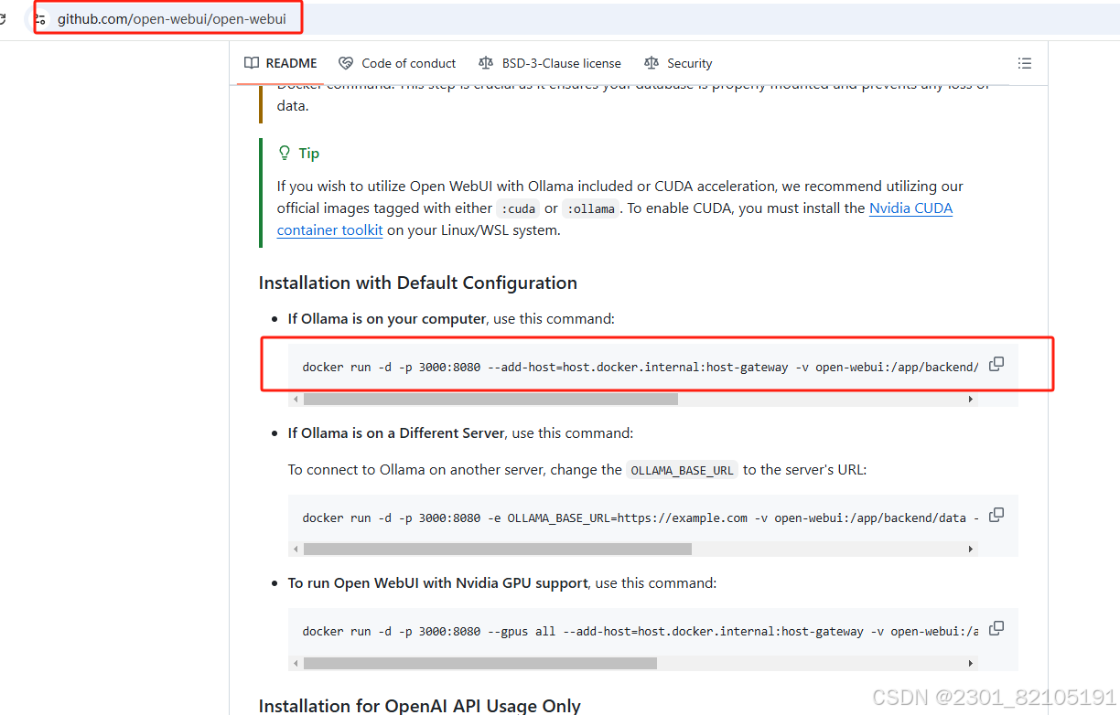Click right scroll arrow under first docker command
This screenshot has height=715, width=1120.
(x=971, y=400)
